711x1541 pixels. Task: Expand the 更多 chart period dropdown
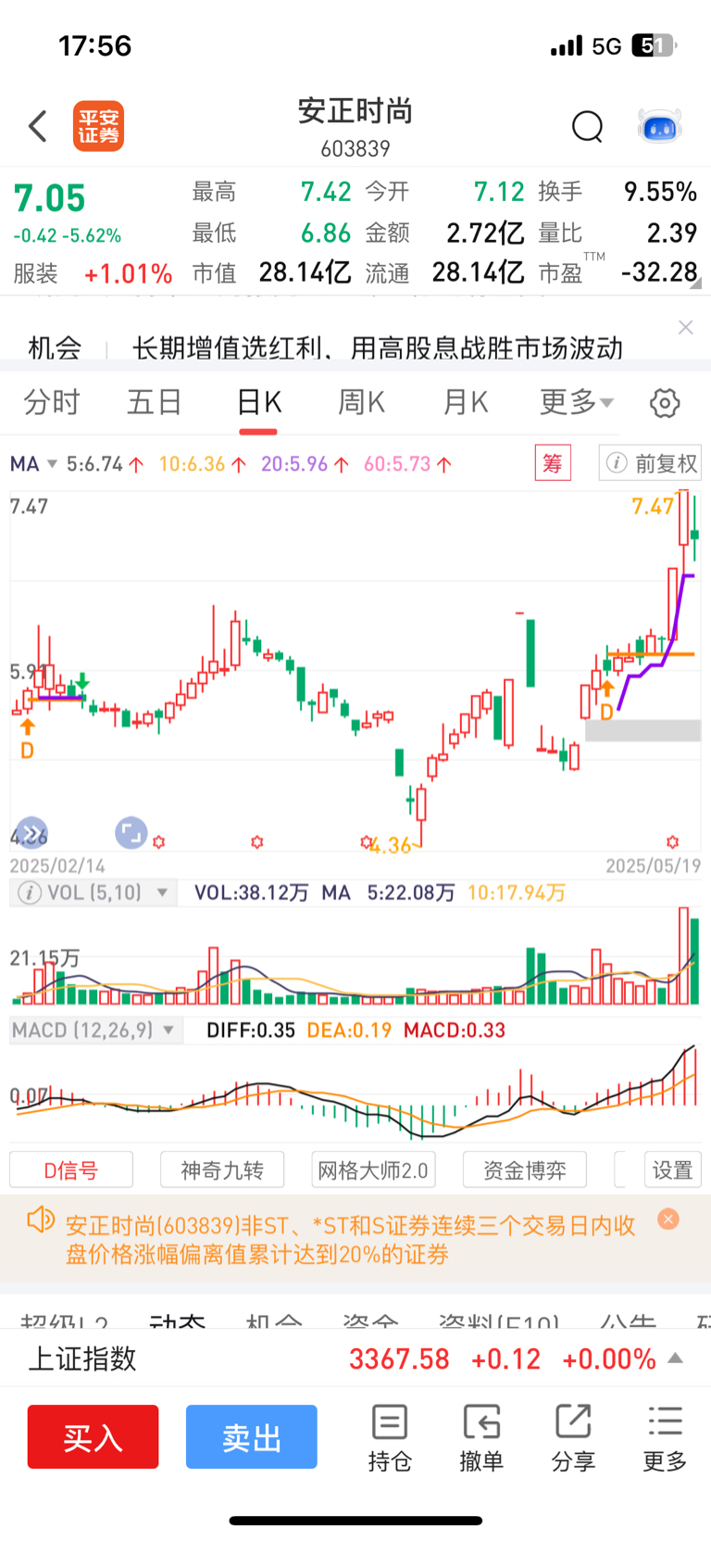coord(577,402)
